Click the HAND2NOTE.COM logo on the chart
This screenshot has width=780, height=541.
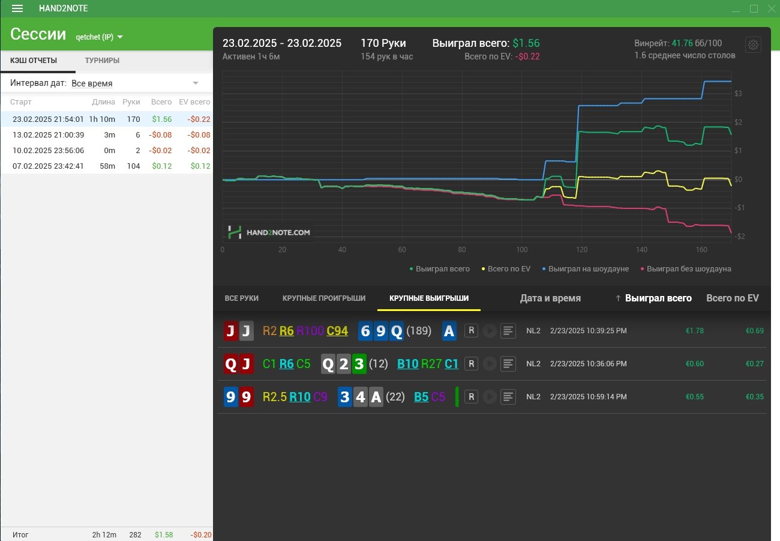tap(270, 232)
